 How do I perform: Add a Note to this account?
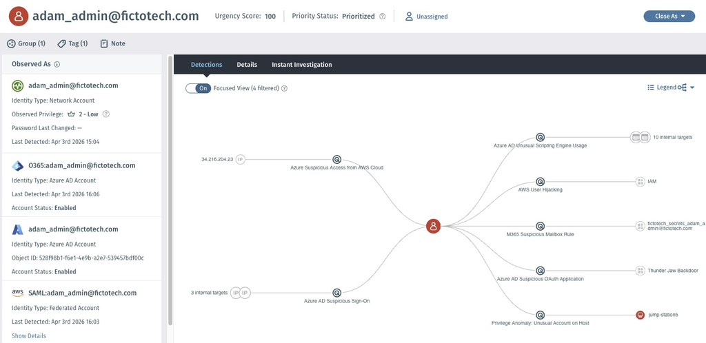(x=112, y=43)
